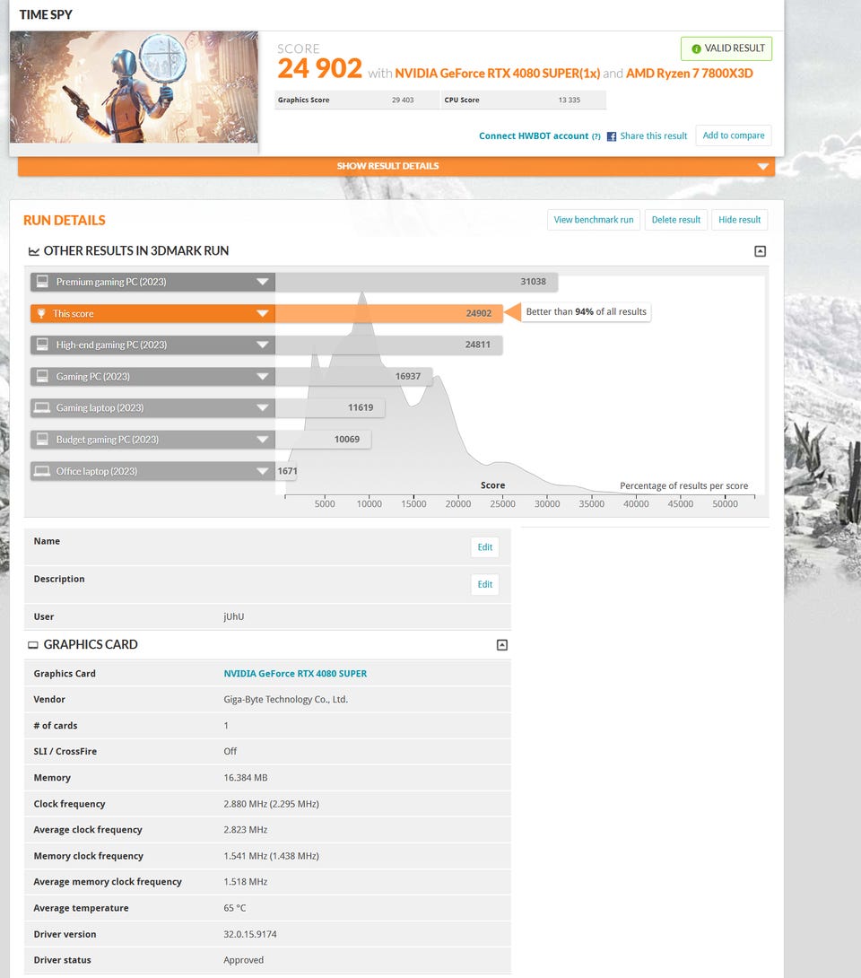This screenshot has width=861, height=978.
Task: Expand the Show Result Details bar arrow
Action: coord(762,167)
